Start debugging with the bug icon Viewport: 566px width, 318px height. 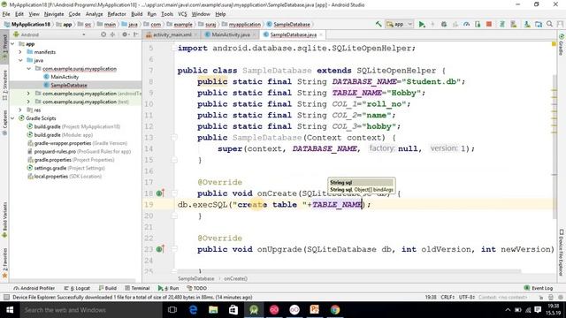coord(444,24)
